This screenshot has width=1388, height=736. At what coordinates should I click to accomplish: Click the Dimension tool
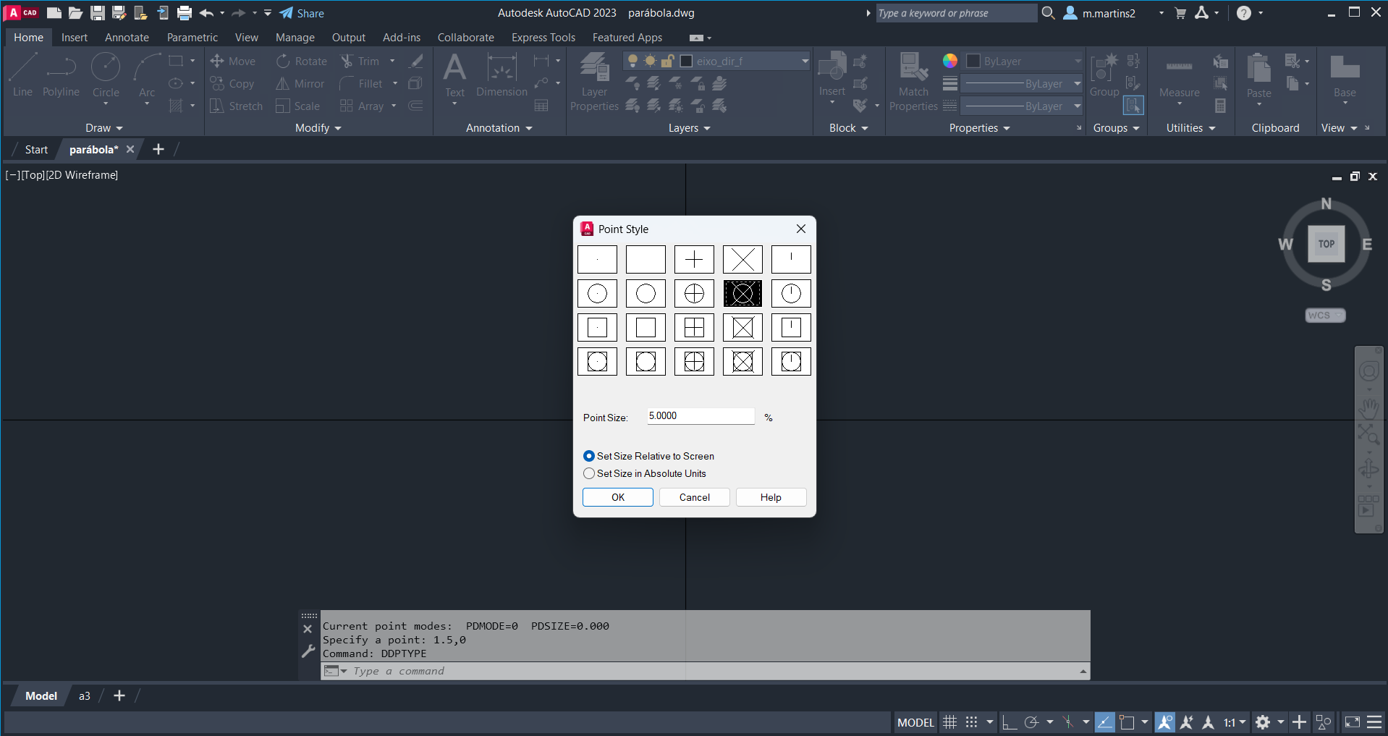pos(502,75)
